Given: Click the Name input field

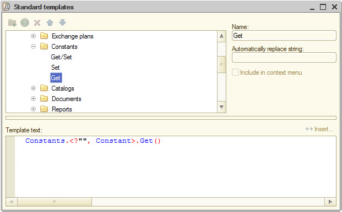Looking at the screenshot, I should click(x=284, y=36).
